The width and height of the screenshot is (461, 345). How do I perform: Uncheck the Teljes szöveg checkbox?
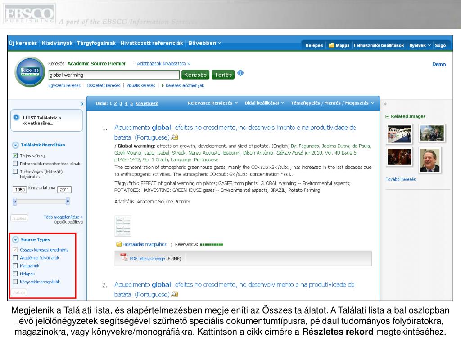coord(15,155)
